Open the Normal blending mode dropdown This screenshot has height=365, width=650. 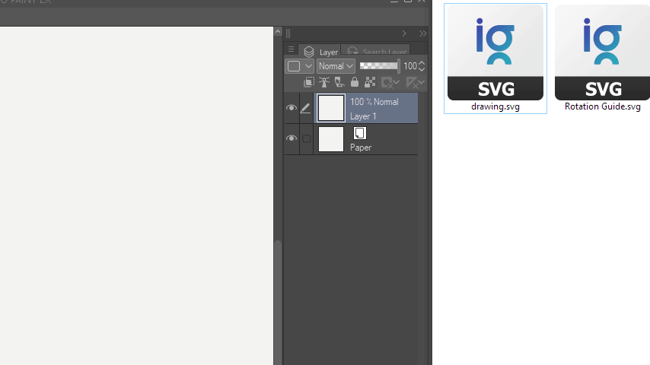point(336,66)
